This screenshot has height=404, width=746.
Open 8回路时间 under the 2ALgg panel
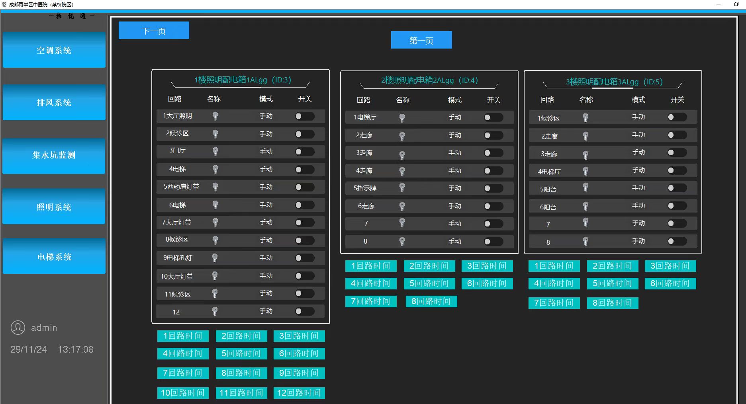(x=431, y=301)
